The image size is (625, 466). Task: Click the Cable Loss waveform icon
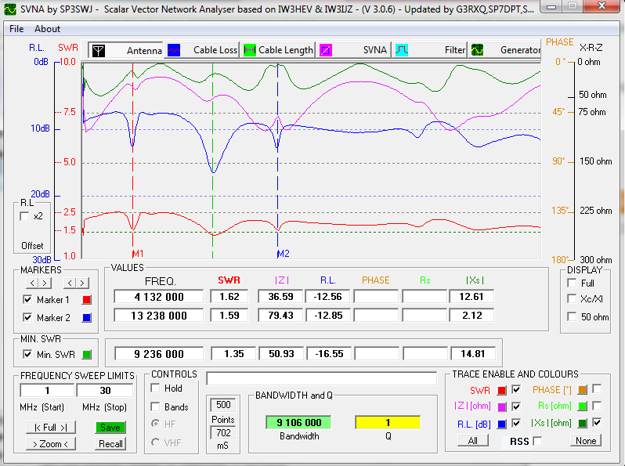[174, 50]
